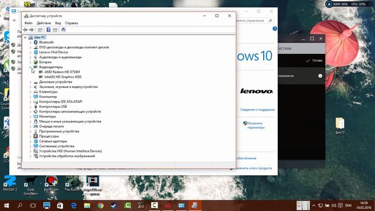Expand DVD-дисководы category
The height and width of the screenshot is (211, 375).
click(30, 47)
